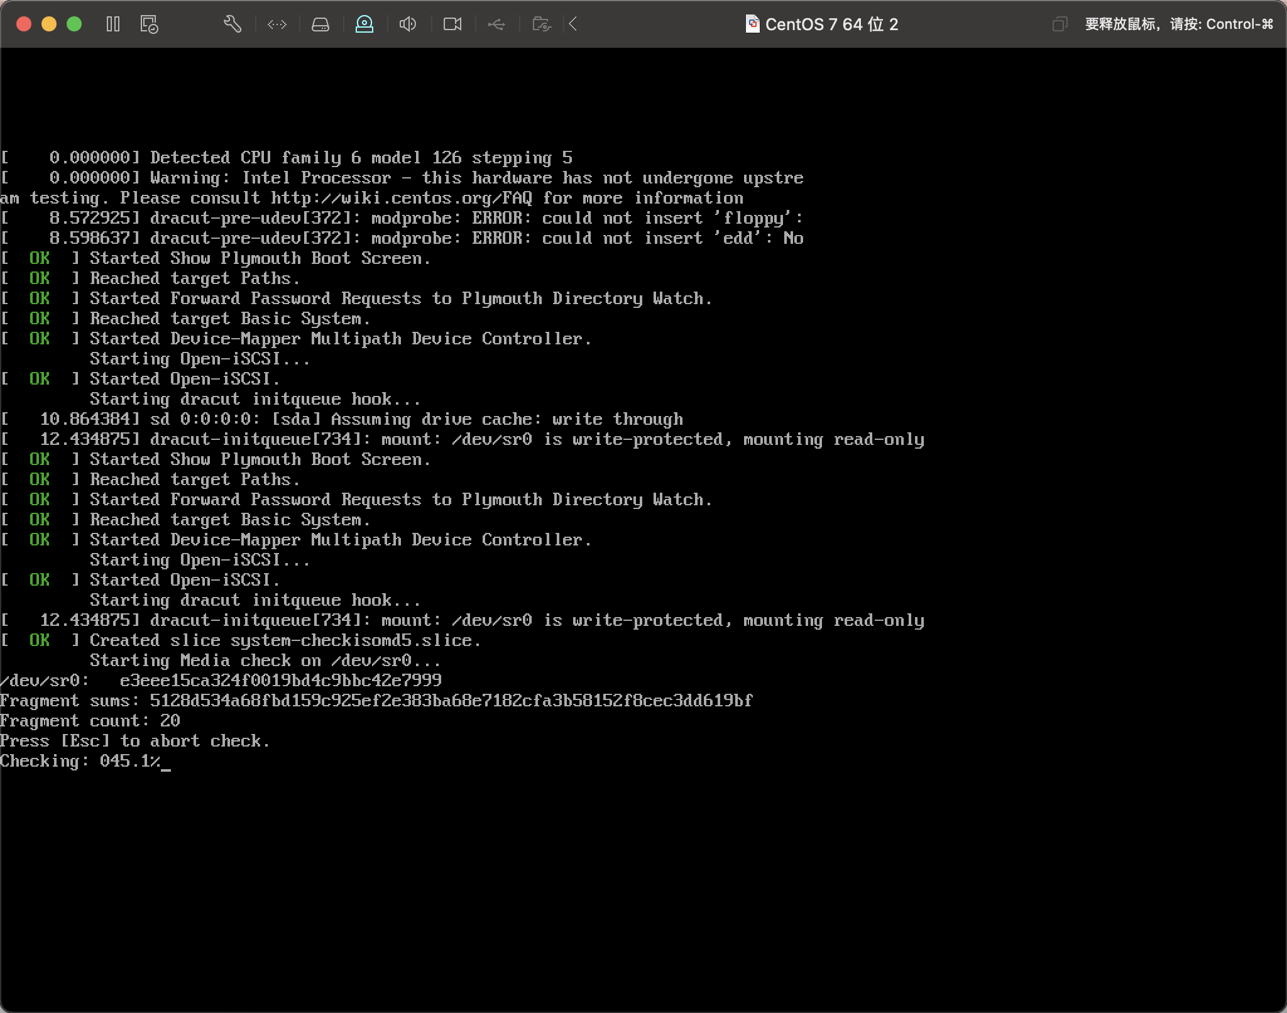Image resolution: width=1287 pixels, height=1013 pixels.
Task: Click the USB devices icon
Action: click(x=496, y=25)
